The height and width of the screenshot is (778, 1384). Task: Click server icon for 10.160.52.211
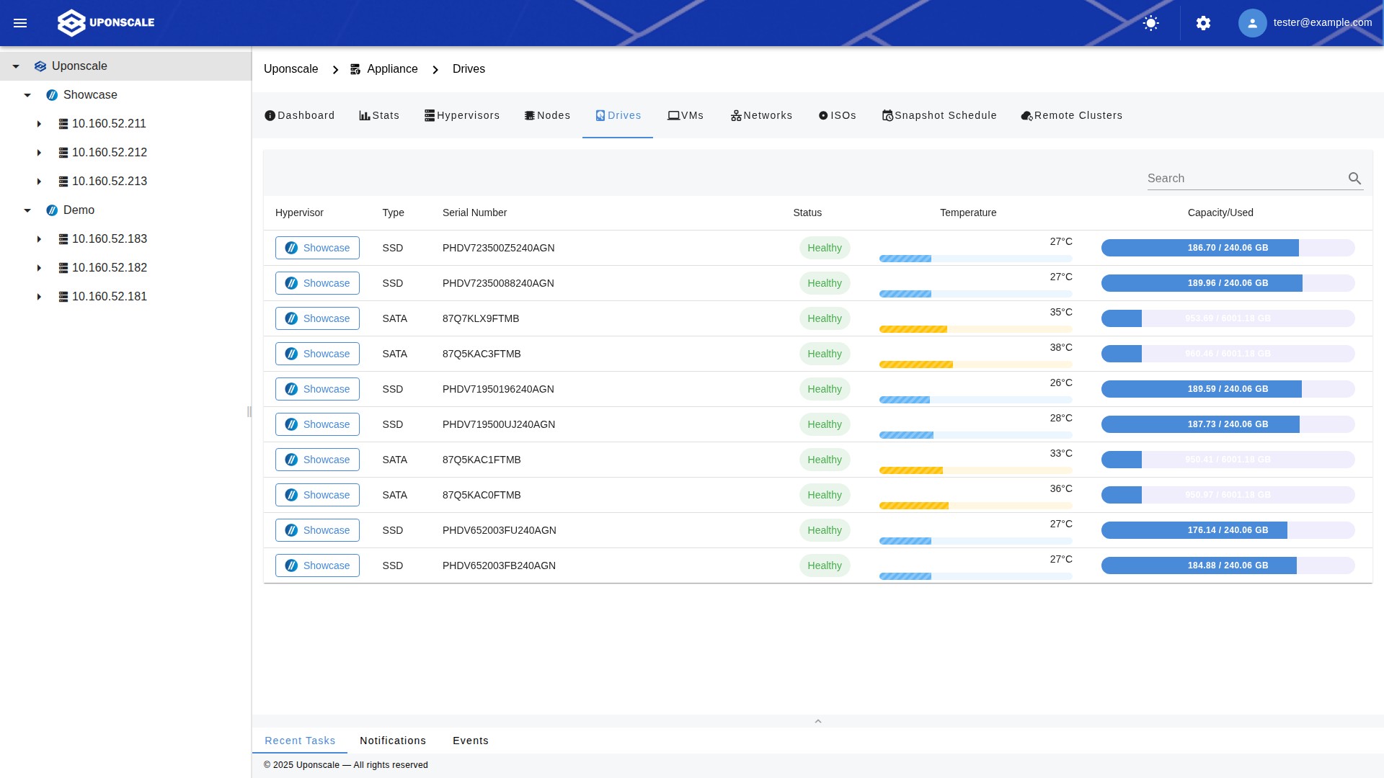pos(63,124)
